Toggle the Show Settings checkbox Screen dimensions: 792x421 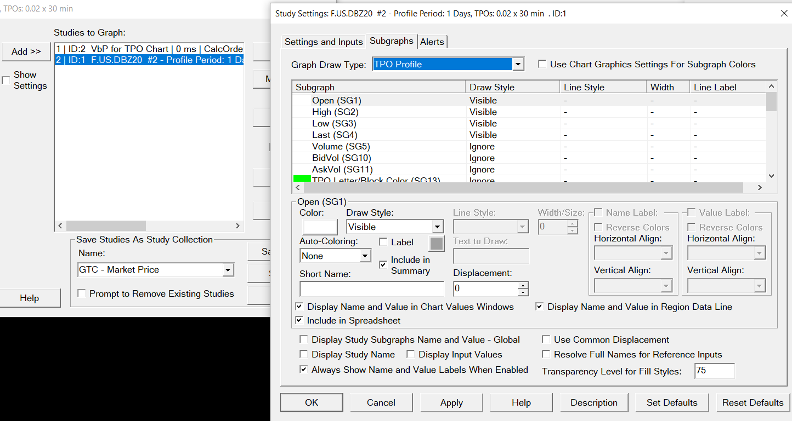tap(6, 80)
